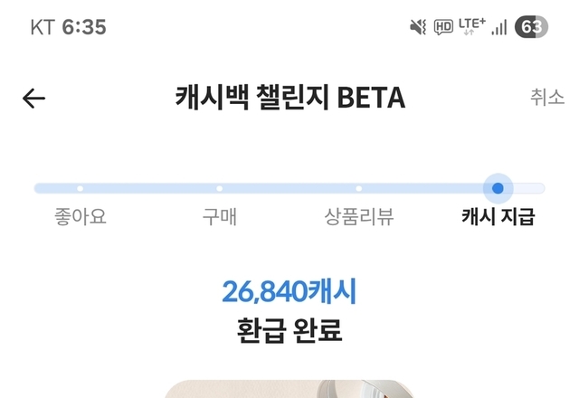Select the 구매 step dot on progress bar
Image resolution: width=579 pixels, height=398 pixels.
tap(220, 188)
